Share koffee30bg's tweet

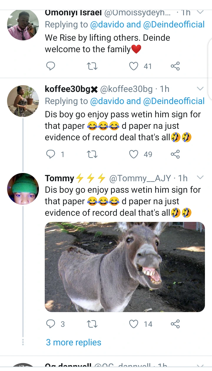pos(175,154)
